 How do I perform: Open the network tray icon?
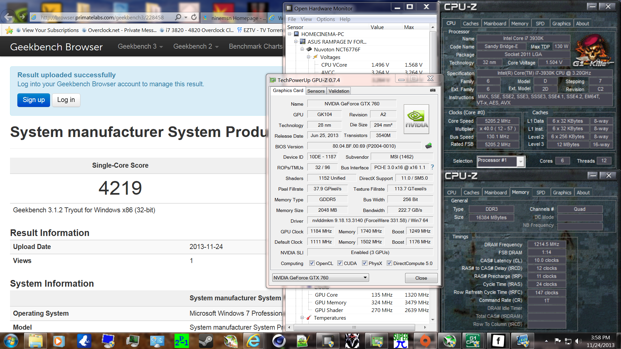click(x=568, y=341)
